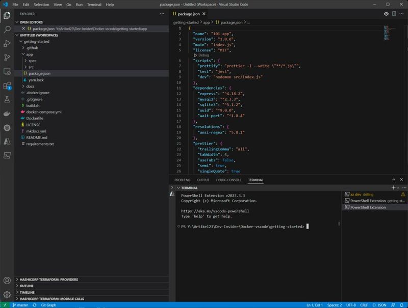Select the az dev terminal entry
Screen dimensions: 408x308
click(375, 194)
